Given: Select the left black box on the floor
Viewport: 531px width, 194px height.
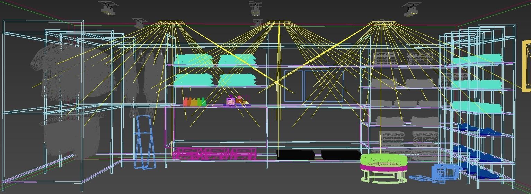Looking at the screenshot, I should click(295, 155).
